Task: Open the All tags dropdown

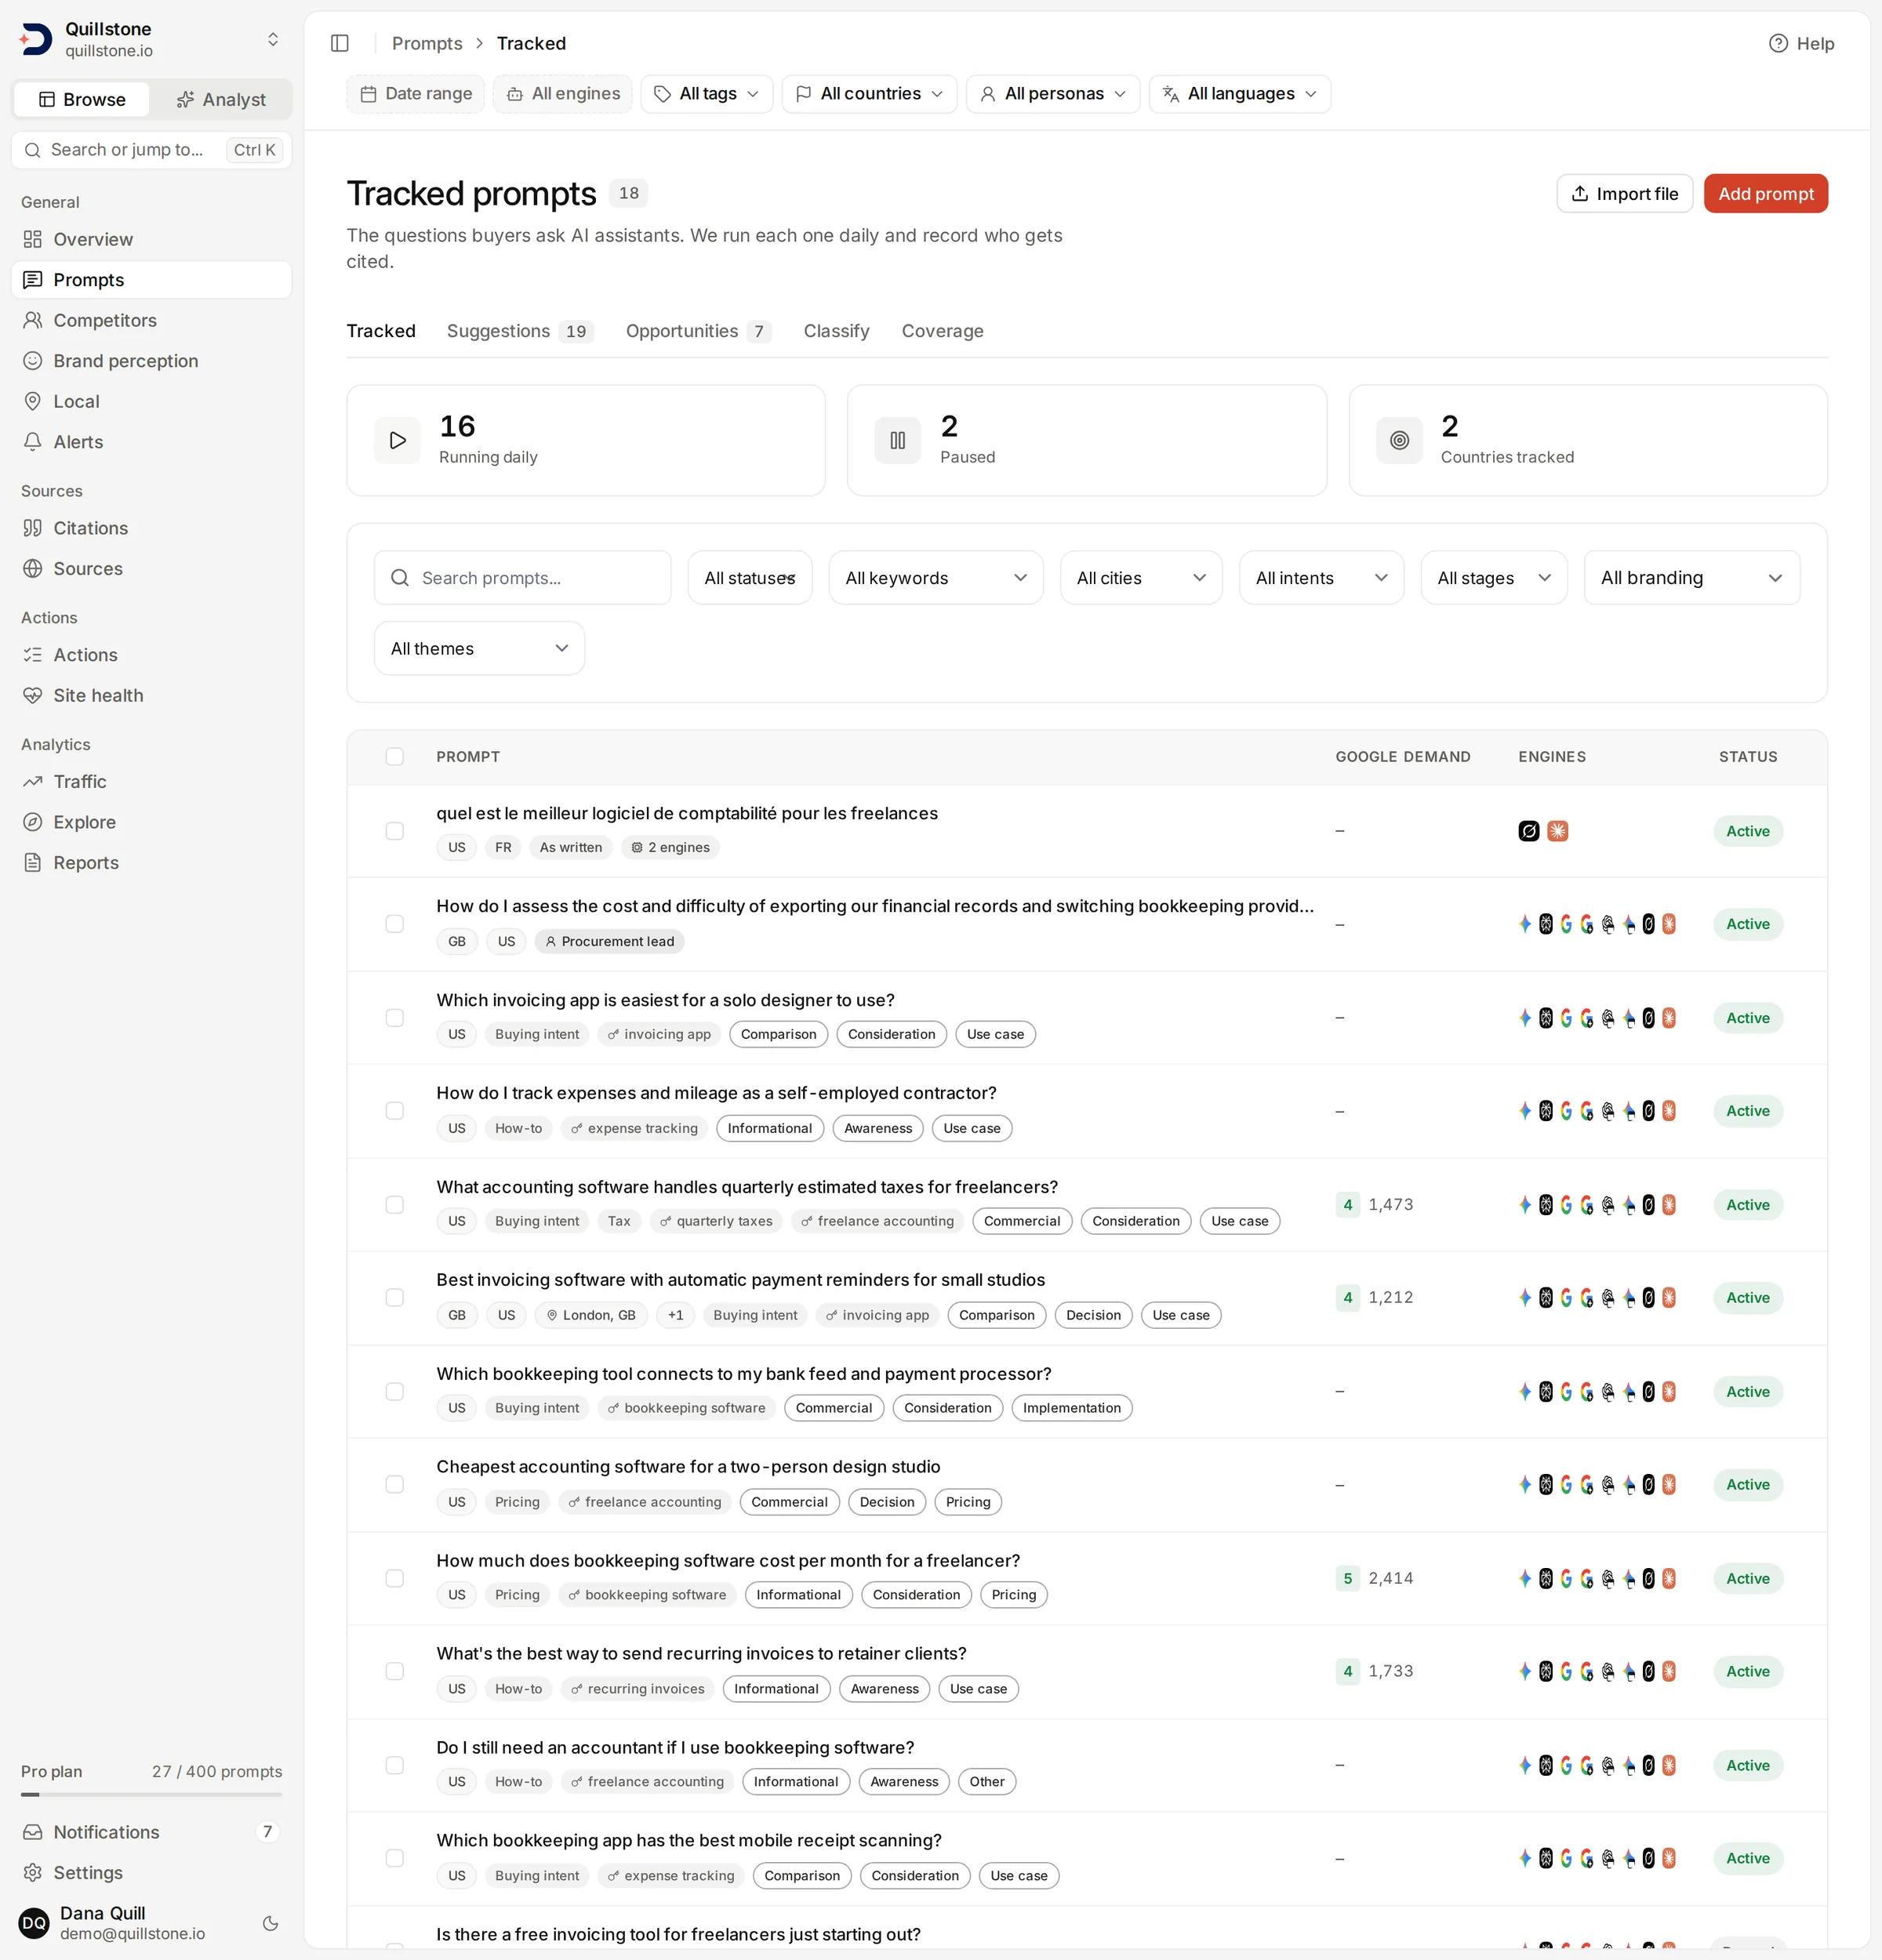Action: (706, 94)
